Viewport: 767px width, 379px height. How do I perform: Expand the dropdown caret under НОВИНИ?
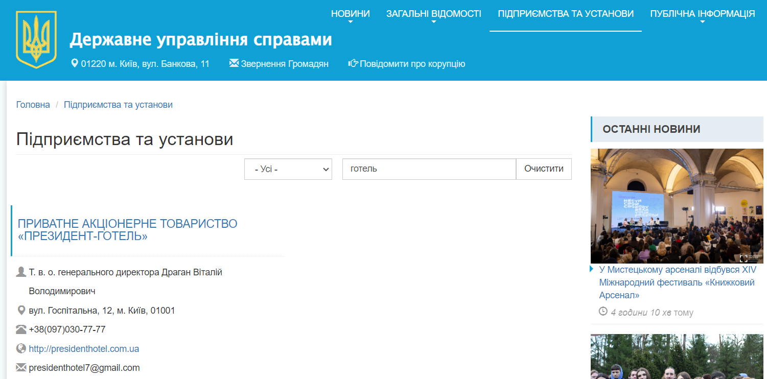351,22
